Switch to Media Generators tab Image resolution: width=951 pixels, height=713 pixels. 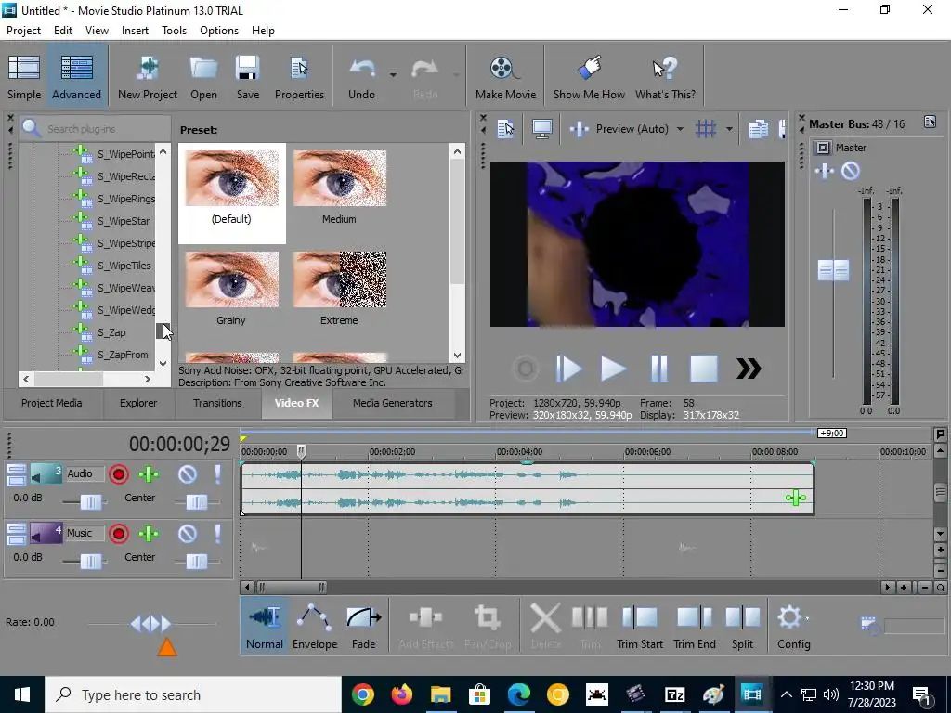393,403
